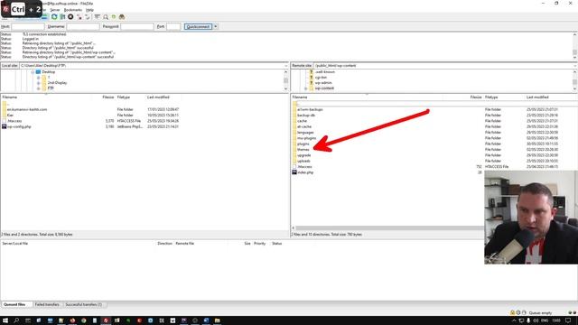The height and width of the screenshot is (325, 578).
Task: Select the languages folder in remote list
Action: click(305, 133)
